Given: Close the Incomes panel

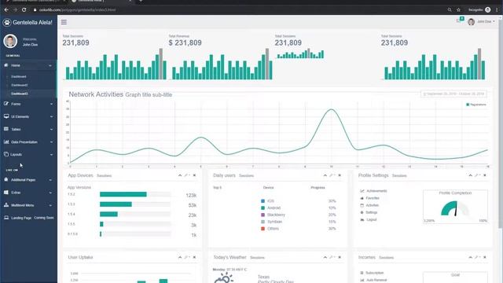Looking at the screenshot, I should point(485,257).
